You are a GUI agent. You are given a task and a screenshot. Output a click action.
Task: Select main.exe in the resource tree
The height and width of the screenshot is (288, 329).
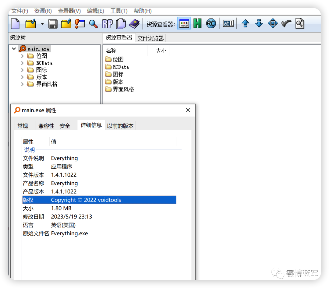35,49
